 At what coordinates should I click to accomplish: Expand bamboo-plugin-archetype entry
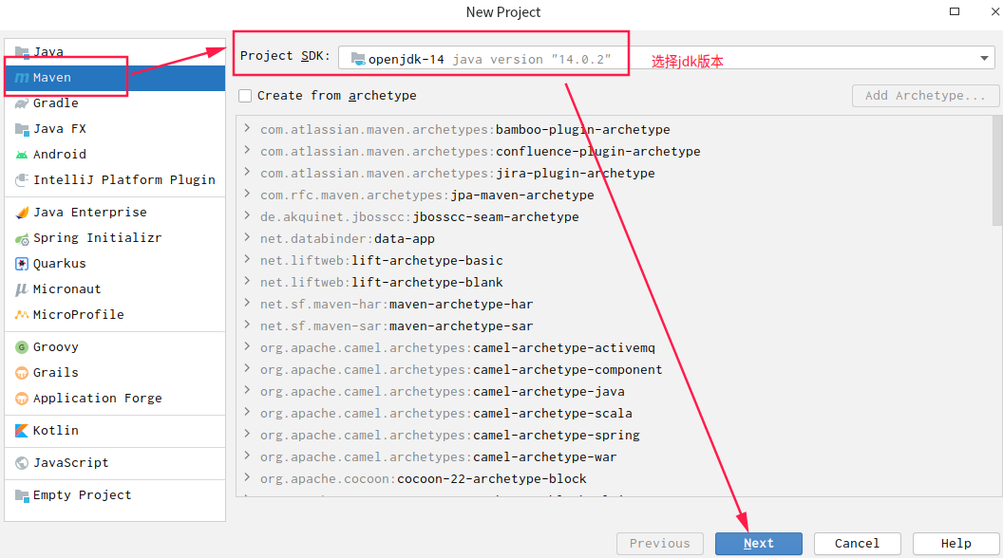[248, 128]
